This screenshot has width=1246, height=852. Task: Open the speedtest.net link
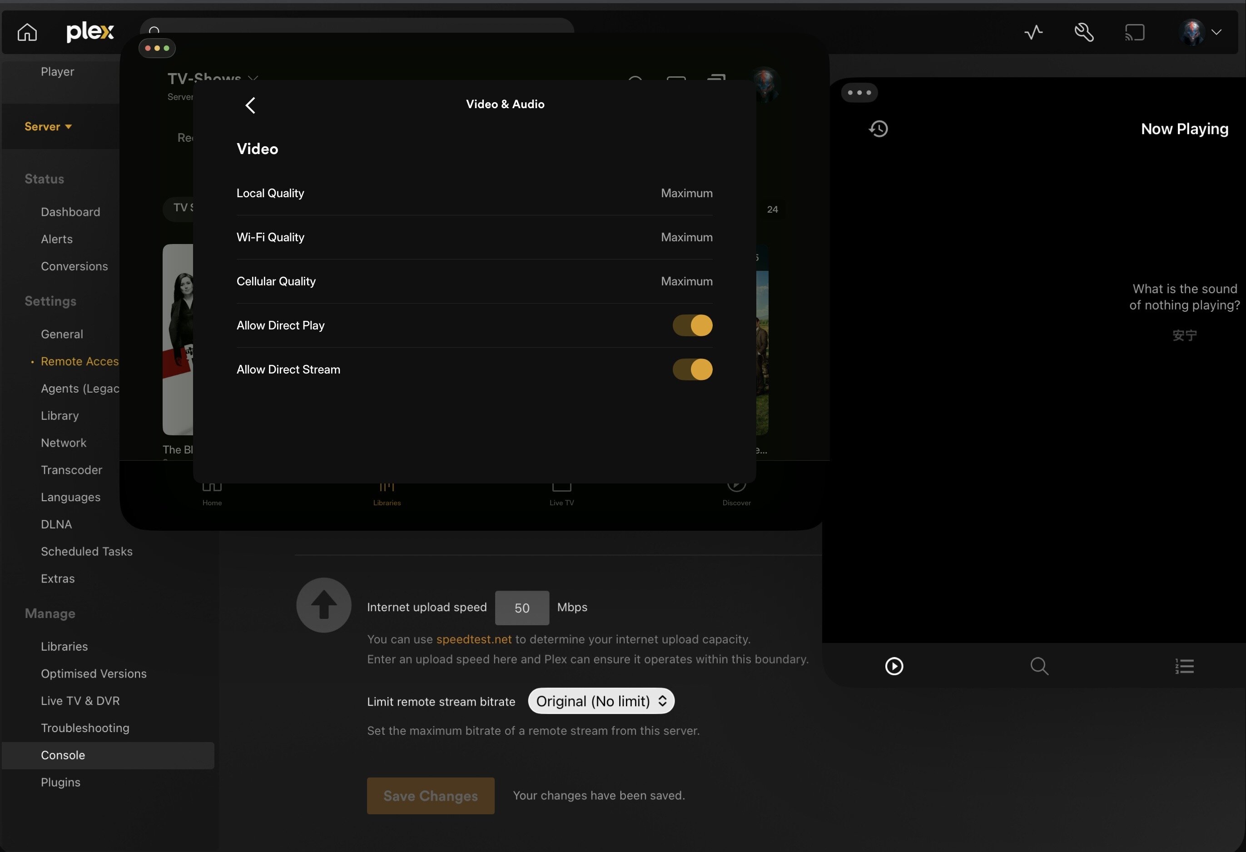473,639
